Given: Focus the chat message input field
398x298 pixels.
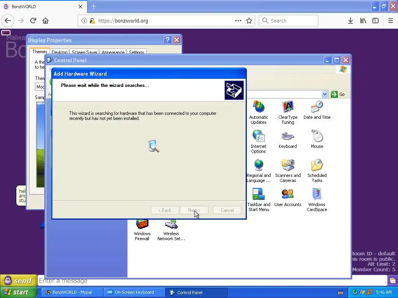Looking at the screenshot, I should (x=212, y=281).
